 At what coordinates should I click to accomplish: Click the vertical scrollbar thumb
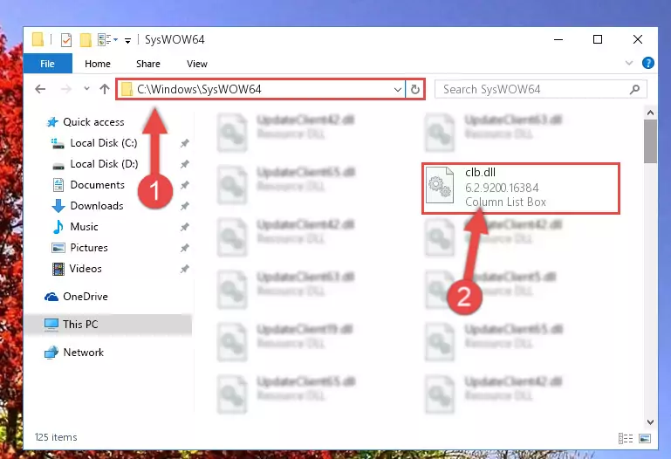650,141
